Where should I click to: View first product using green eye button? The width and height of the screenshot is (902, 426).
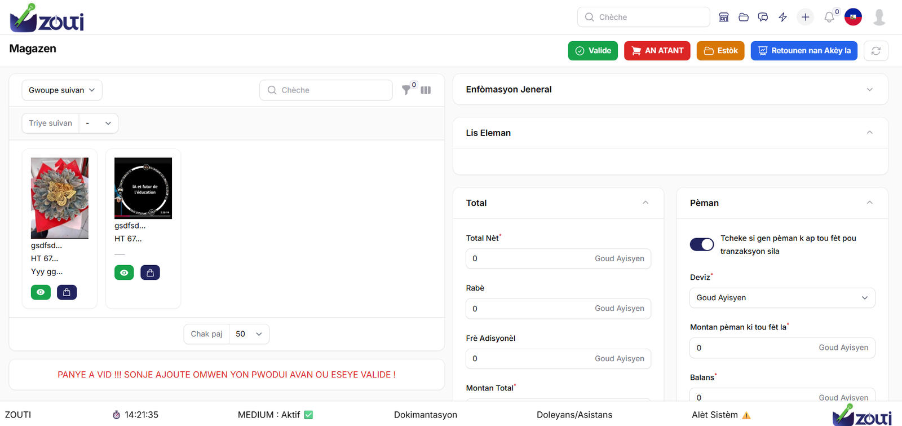[x=41, y=292]
